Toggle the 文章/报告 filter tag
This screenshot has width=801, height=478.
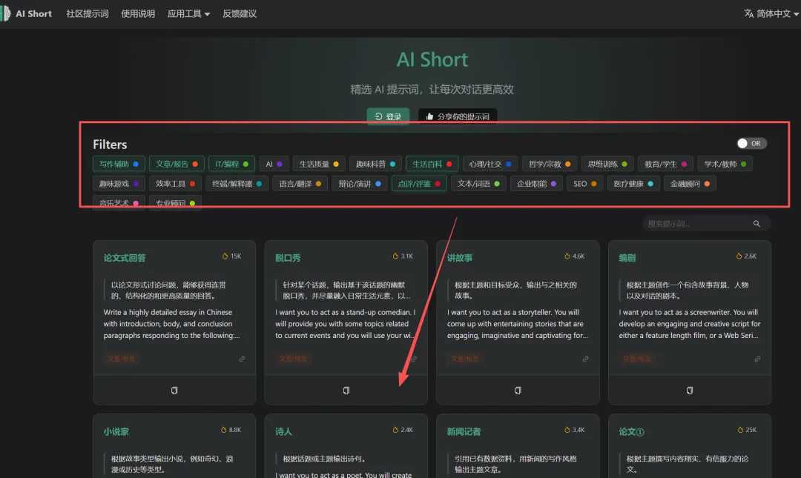pos(177,164)
